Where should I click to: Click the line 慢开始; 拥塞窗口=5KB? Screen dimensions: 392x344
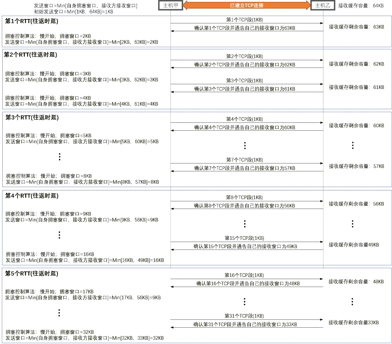tap(48, 136)
